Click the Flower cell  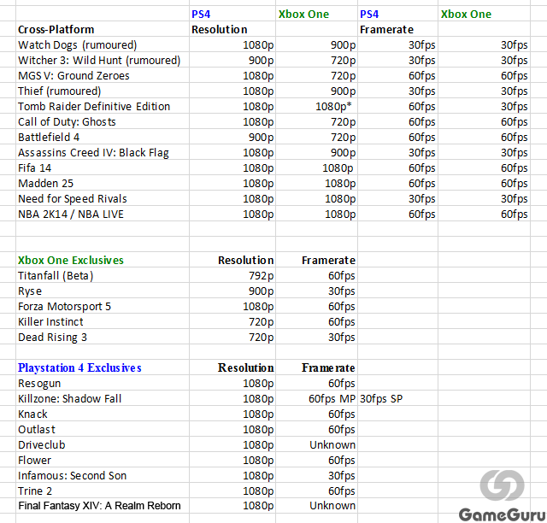(103, 460)
